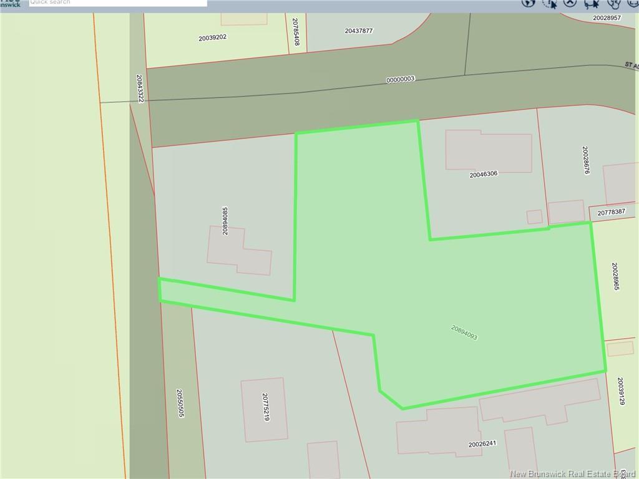Click the circled up-chevron toolbar icon

(x=570, y=2)
